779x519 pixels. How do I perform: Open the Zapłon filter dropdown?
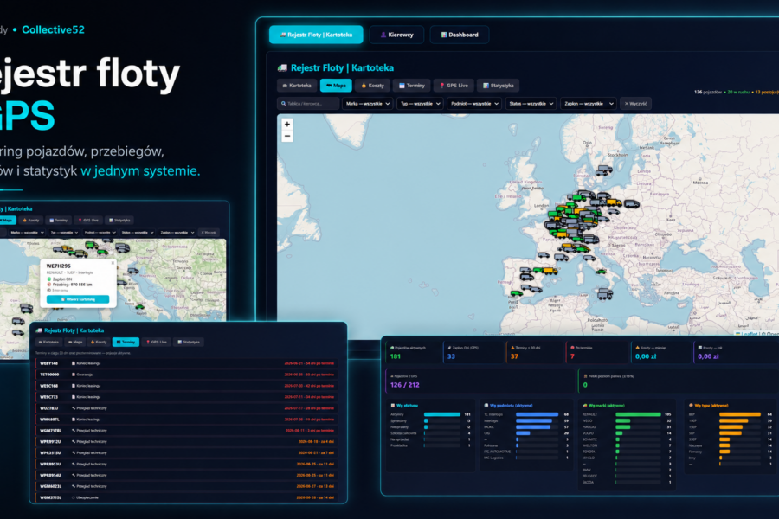[589, 104]
